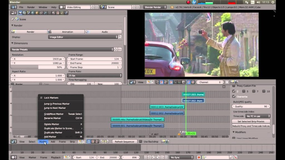Viewport: 285px width, 160px height.
Task: Click the Animation render button
Action: tap(66, 32)
